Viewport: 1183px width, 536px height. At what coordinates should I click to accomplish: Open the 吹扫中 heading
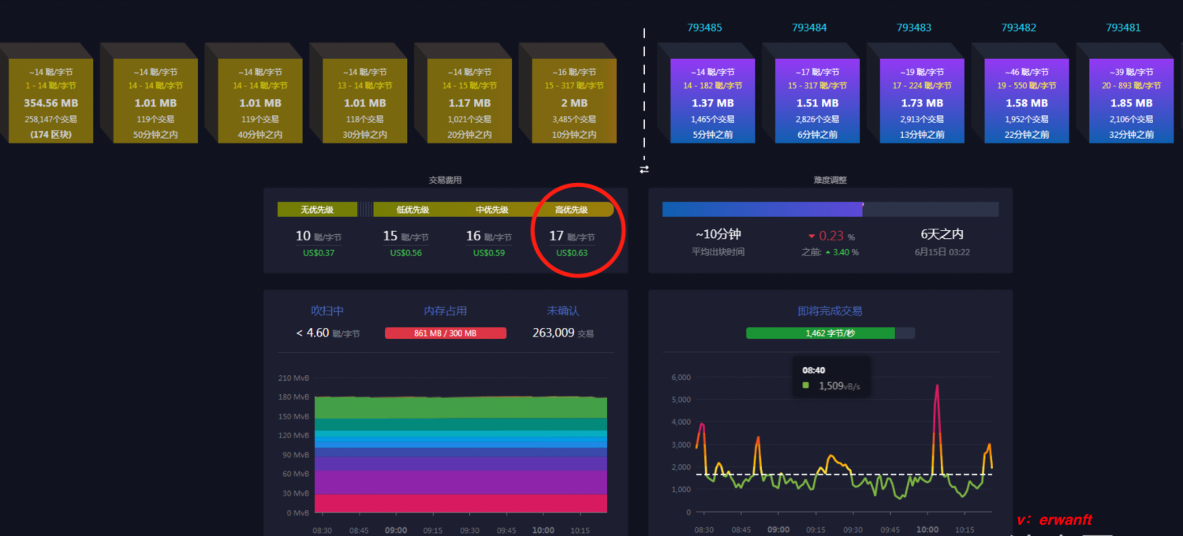(x=327, y=311)
